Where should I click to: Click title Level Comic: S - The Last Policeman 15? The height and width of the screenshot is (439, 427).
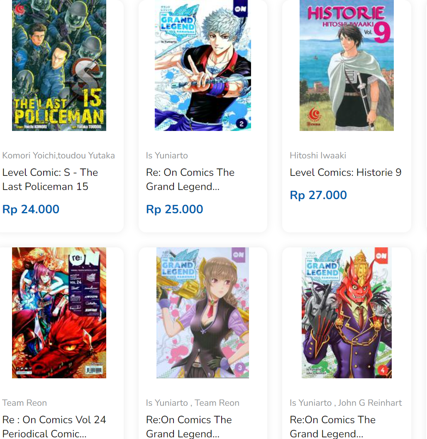pyautogui.click(x=50, y=180)
